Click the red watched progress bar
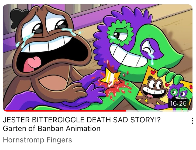The image size is (196, 150). click(x=65, y=110)
